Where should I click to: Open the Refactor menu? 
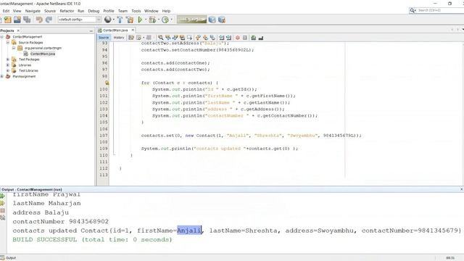[67, 11]
